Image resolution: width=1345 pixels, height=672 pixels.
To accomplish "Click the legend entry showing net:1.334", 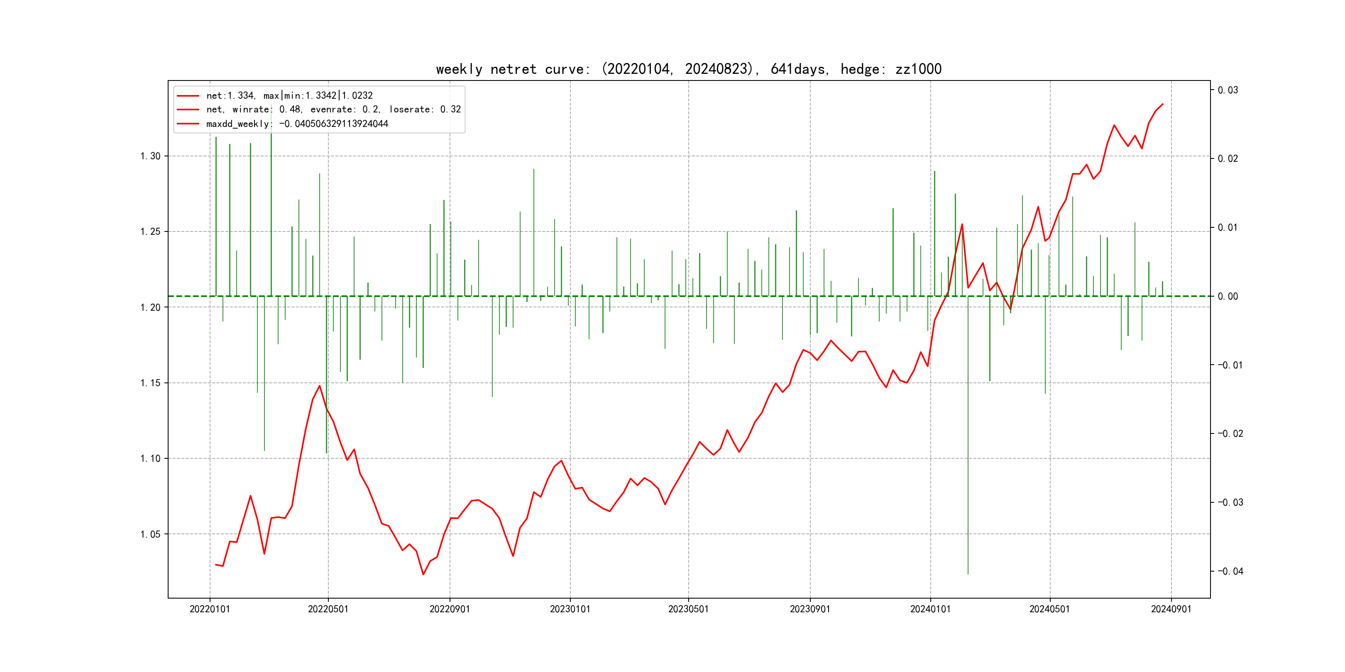I will (289, 95).
